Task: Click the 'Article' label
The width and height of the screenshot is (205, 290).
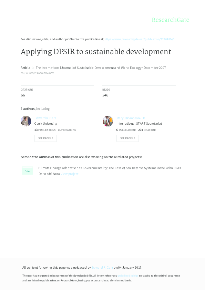Action: pyautogui.click(x=25, y=68)
